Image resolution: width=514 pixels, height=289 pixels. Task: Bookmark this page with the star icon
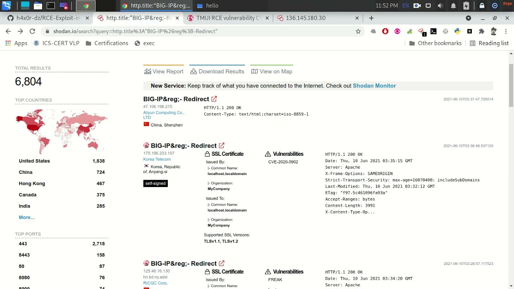(358, 31)
